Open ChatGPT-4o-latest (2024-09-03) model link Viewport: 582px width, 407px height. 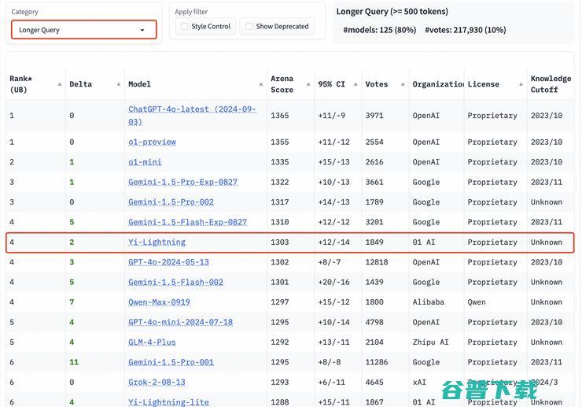click(x=192, y=116)
